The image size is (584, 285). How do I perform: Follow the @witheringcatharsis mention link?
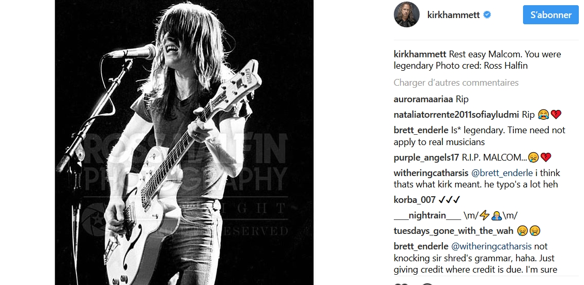(x=493, y=246)
